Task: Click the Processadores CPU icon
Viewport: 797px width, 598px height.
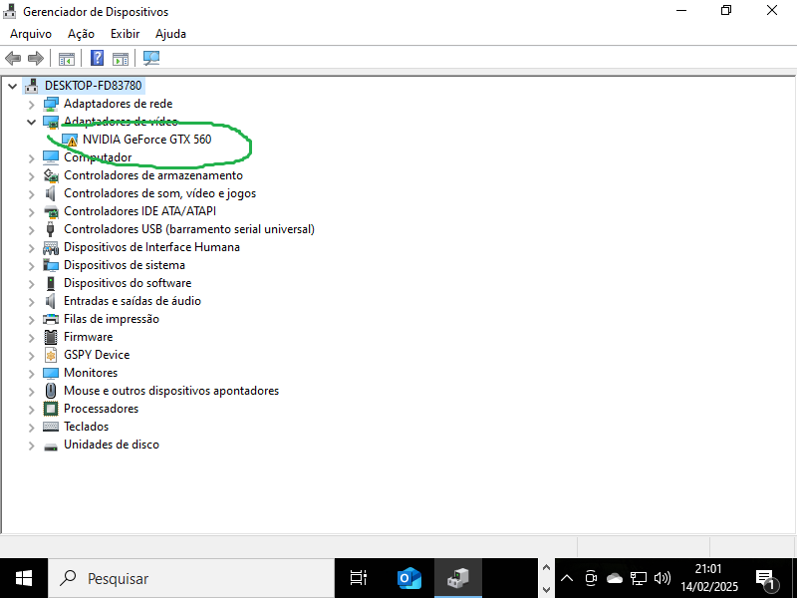Action: pyautogui.click(x=51, y=409)
